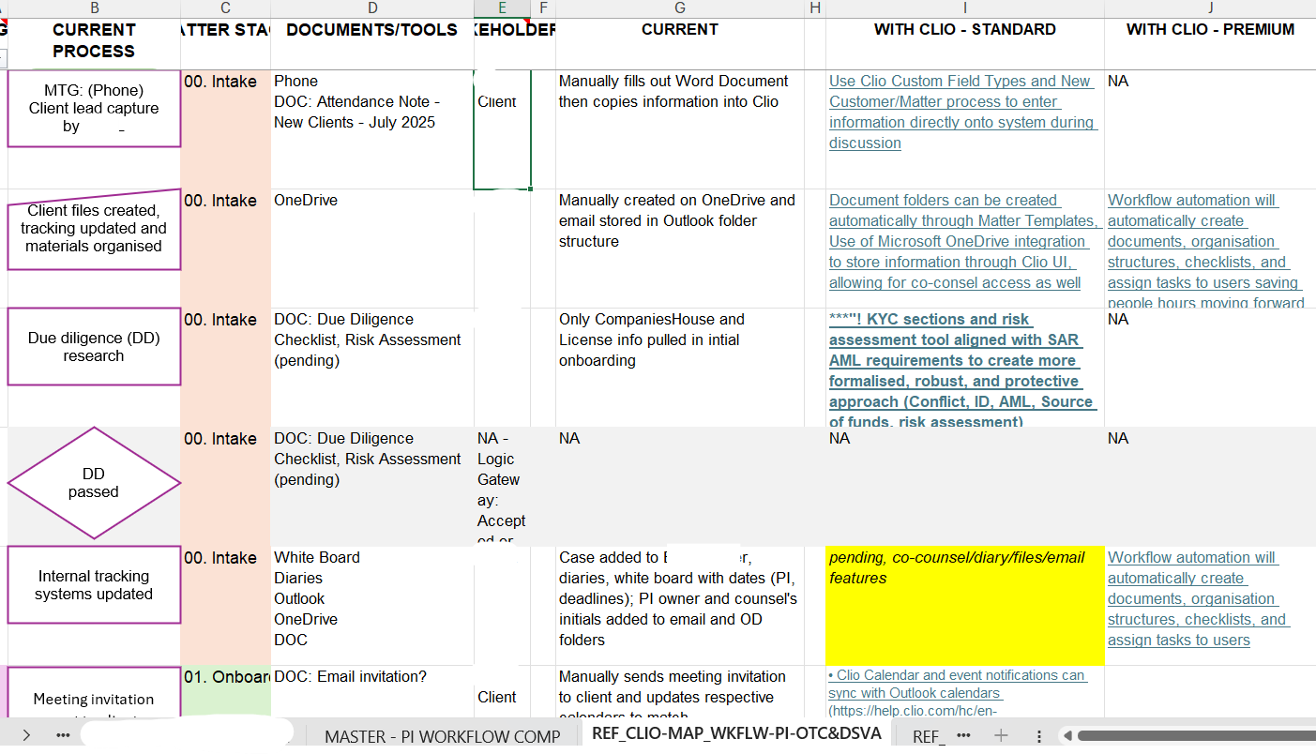Click the next-sheet navigation arrow
This screenshot has height=754, width=1316.
[x=26, y=735]
